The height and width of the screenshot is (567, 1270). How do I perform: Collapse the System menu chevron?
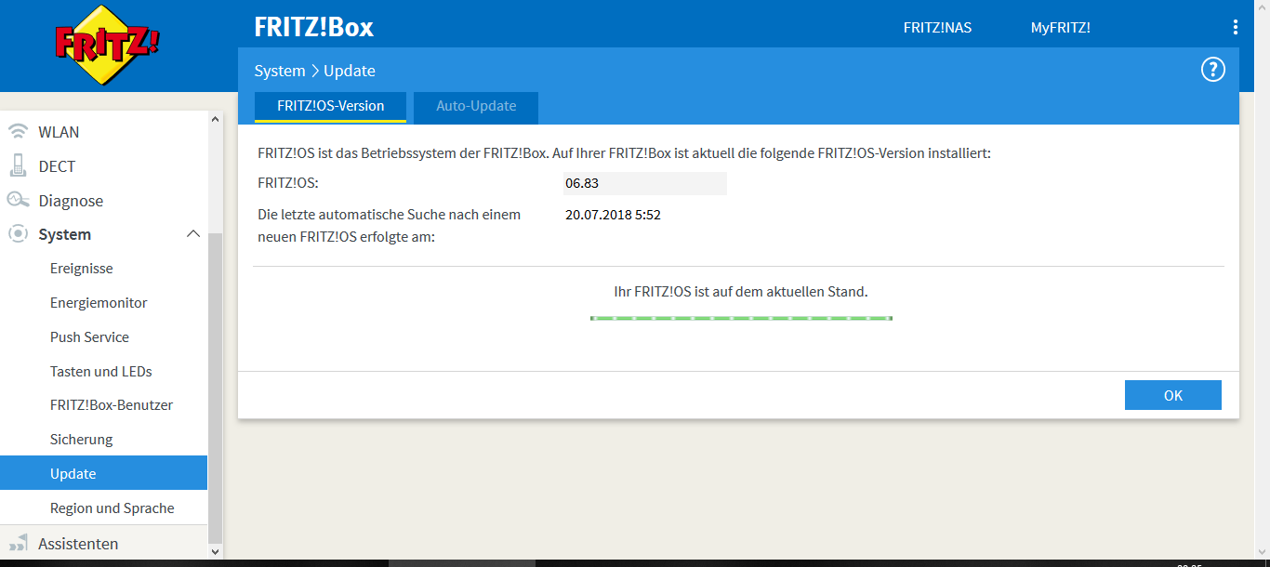pyautogui.click(x=193, y=234)
